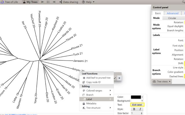Select Copy node ID menu entry
The width and height of the screenshot is (185, 115).
point(93,82)
